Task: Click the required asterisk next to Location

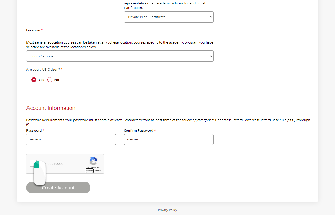Action: click(42, 30)
